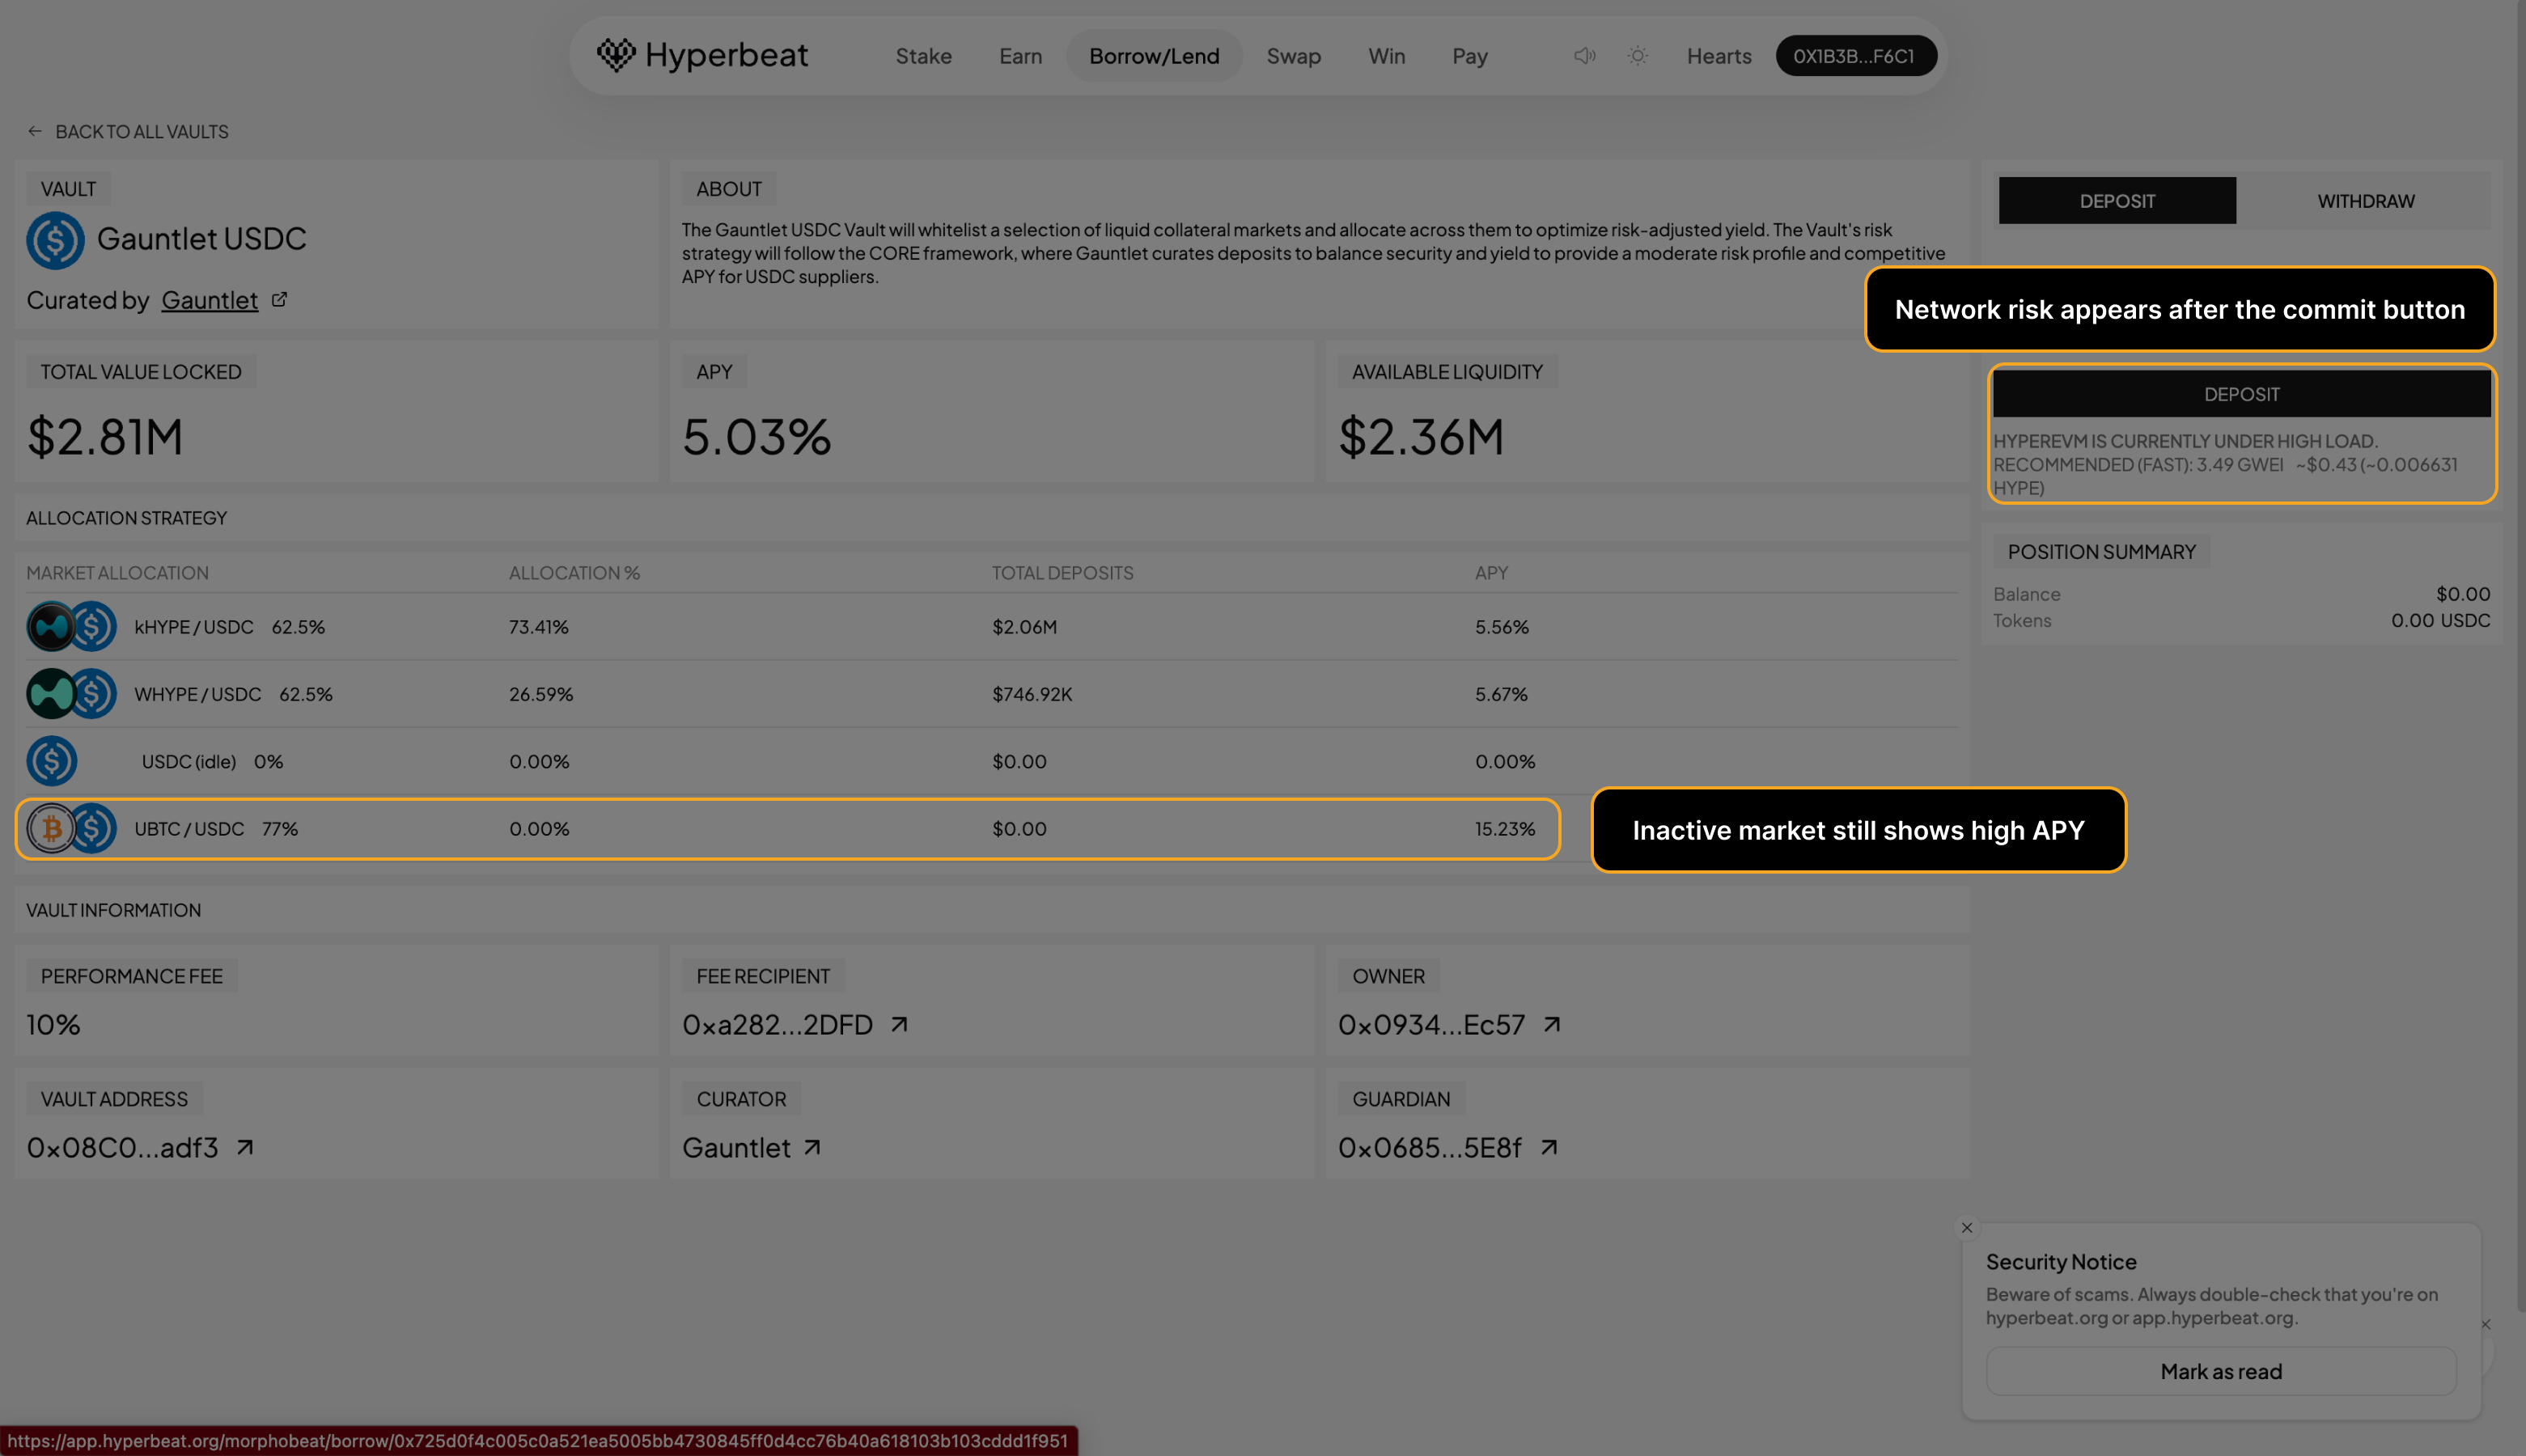The width and height of the screenshot is (2526, 1456).
Task: Open guardian address external arrow icon
Action: [x=1548, y=1147]
